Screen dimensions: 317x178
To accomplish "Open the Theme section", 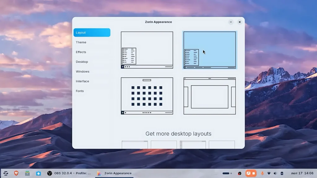I will click(92, 42).
